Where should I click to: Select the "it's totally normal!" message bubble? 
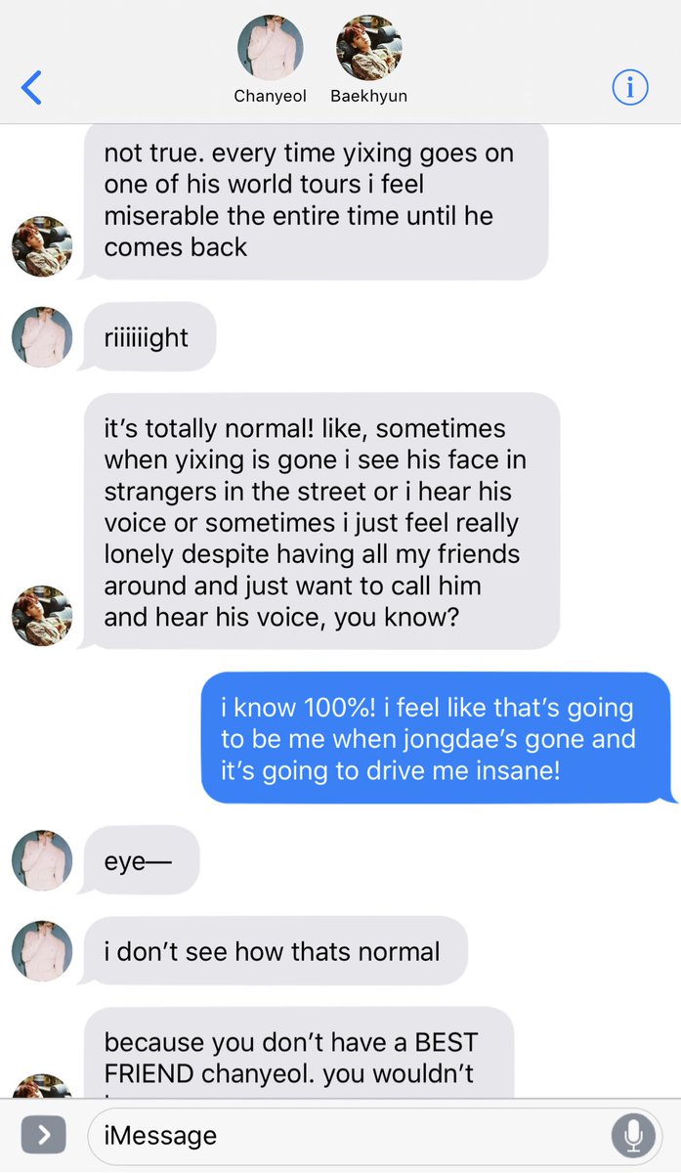tap(319, 521)
